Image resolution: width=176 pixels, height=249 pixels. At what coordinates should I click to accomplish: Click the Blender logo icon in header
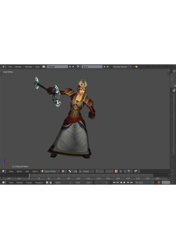(136, 67)
